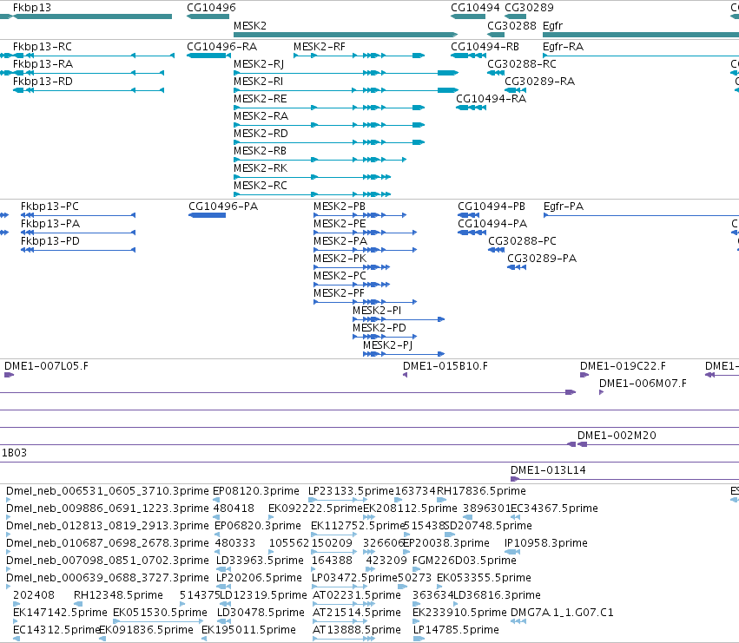
Task: Select EST EP08120.3prime
Action: point(256,491)
